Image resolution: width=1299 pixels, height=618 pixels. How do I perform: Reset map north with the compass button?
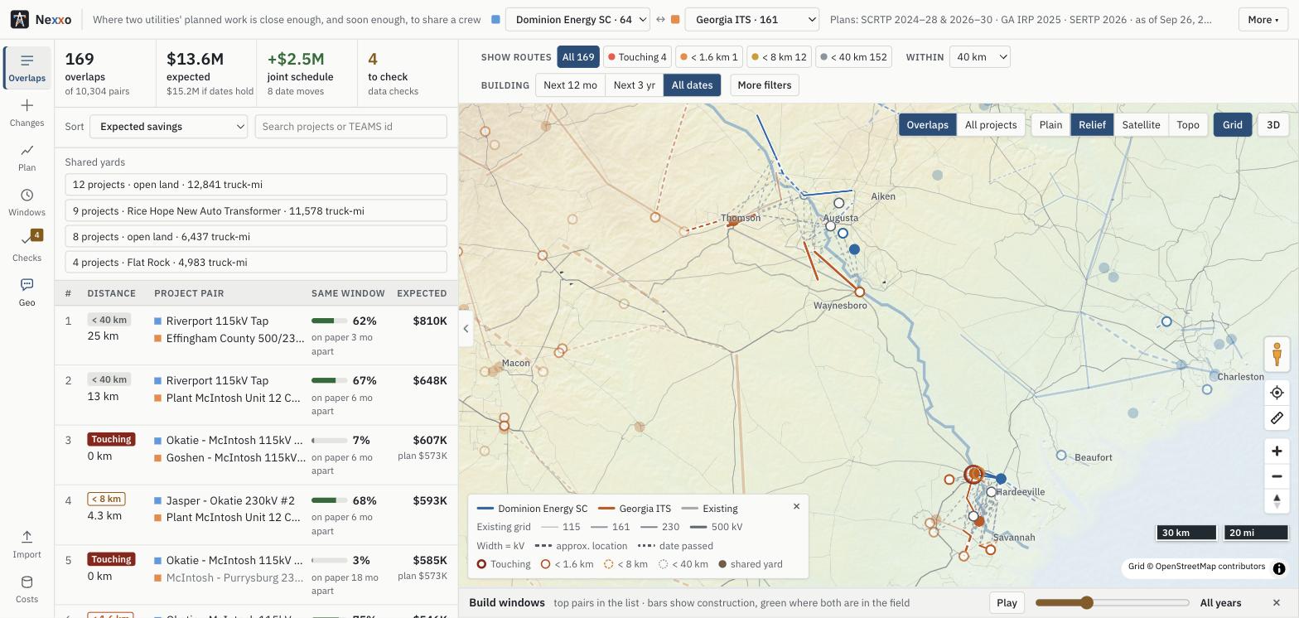coord(1277,501)
